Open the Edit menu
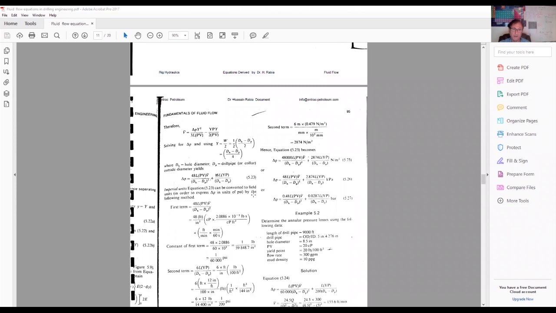 (14, 15)
